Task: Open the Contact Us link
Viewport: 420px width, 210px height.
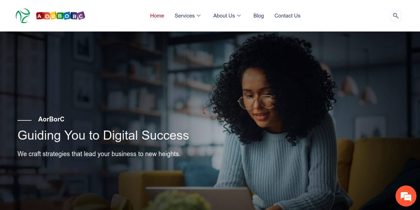Action: tap(287, 16)
